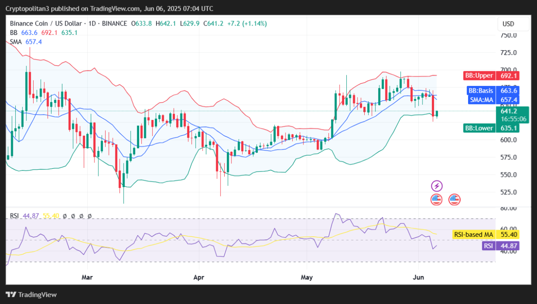
Task: Click the Apr label on time axis
Action: (198, 277)
